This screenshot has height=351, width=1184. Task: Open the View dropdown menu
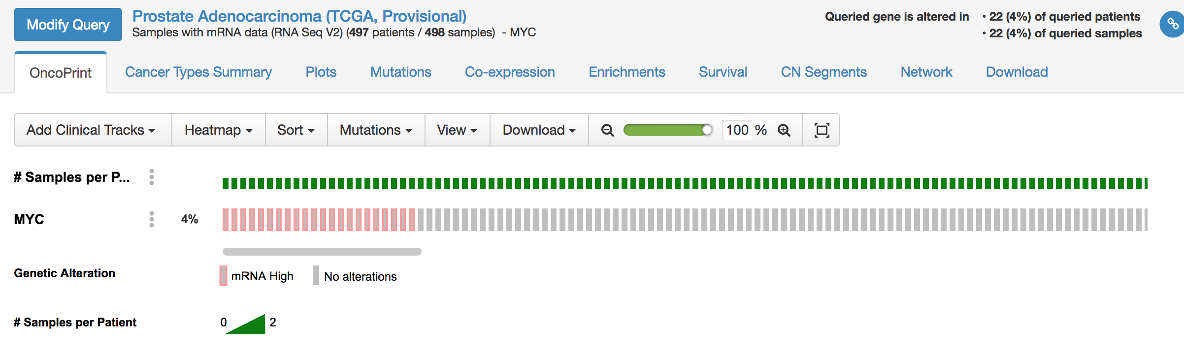tap(457, 130)
